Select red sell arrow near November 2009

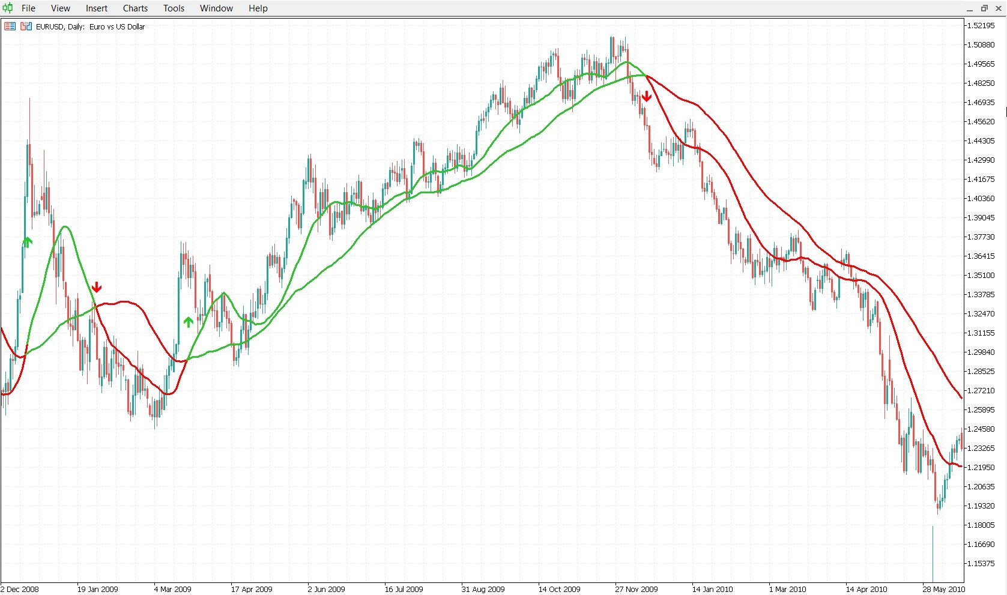[646, 96]
